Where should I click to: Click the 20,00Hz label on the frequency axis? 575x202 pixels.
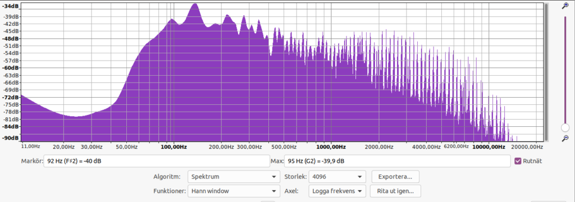click(64, 146)
